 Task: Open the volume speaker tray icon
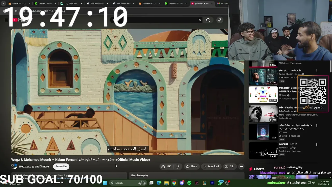tap(314, 183)
